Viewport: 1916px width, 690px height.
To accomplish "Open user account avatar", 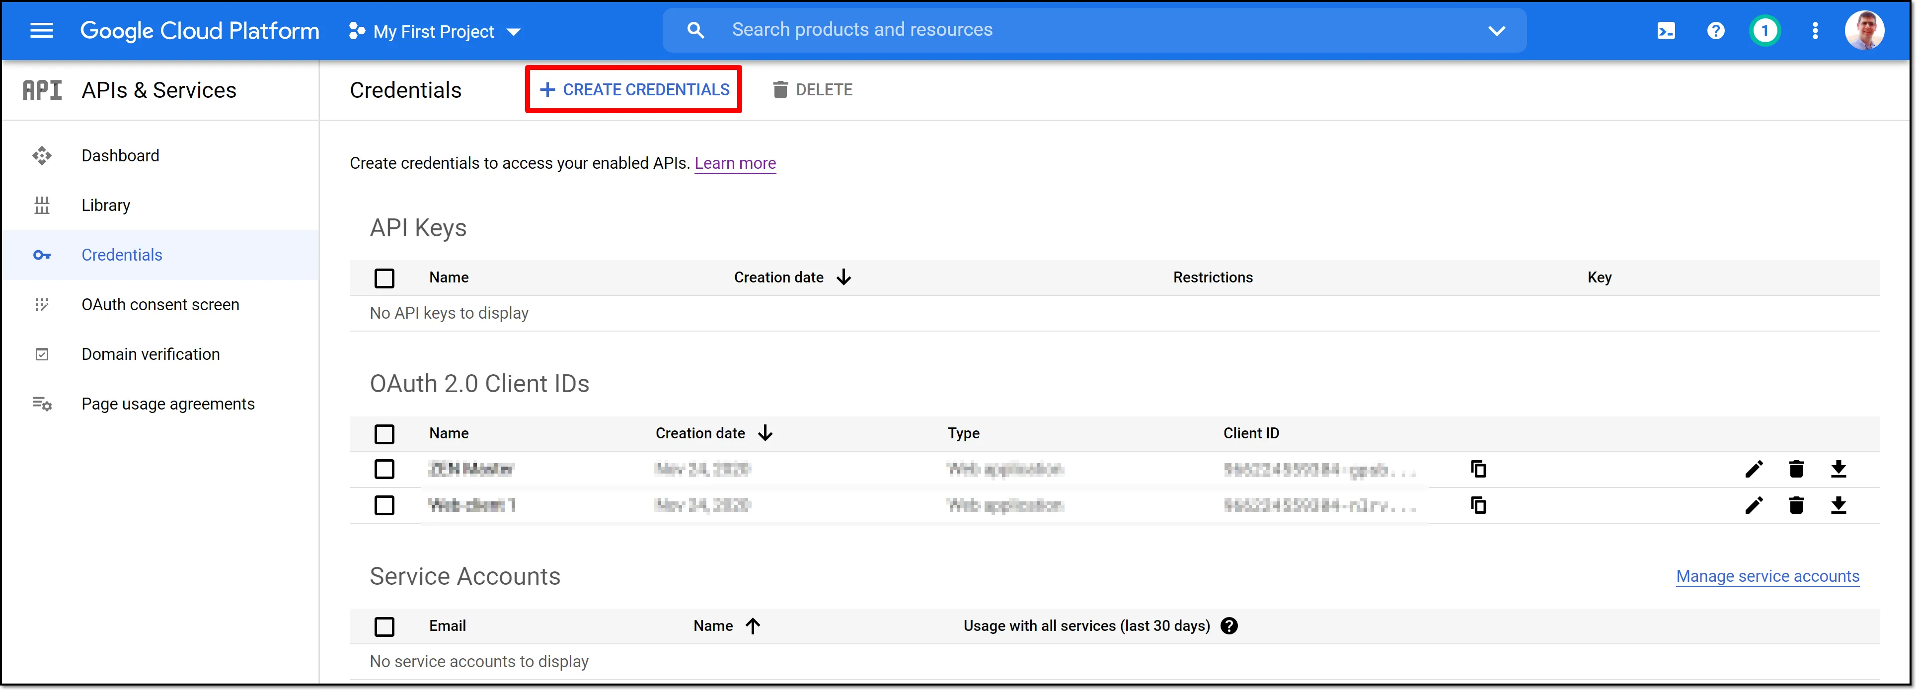I will [x=1864, y=30].
